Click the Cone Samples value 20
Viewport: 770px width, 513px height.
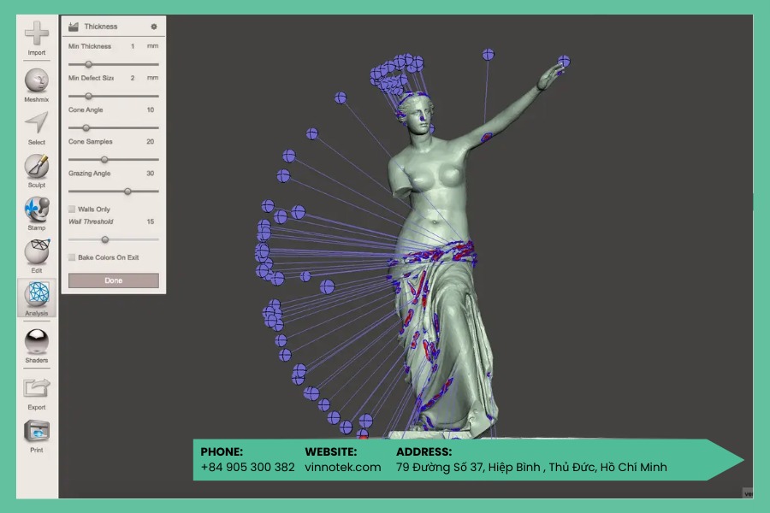click(x=151, y=141)
